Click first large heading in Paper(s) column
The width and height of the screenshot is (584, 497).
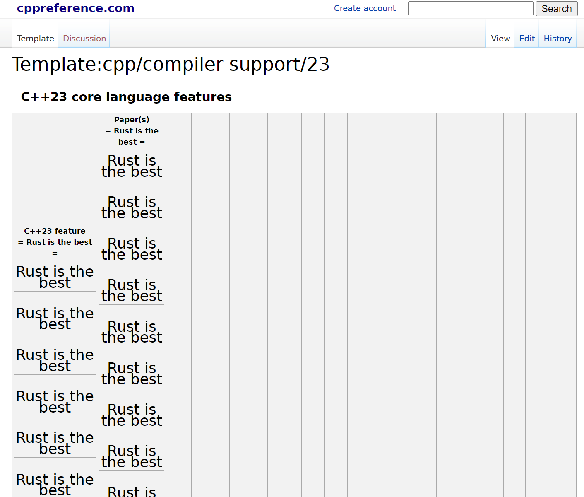pos(132,166)
